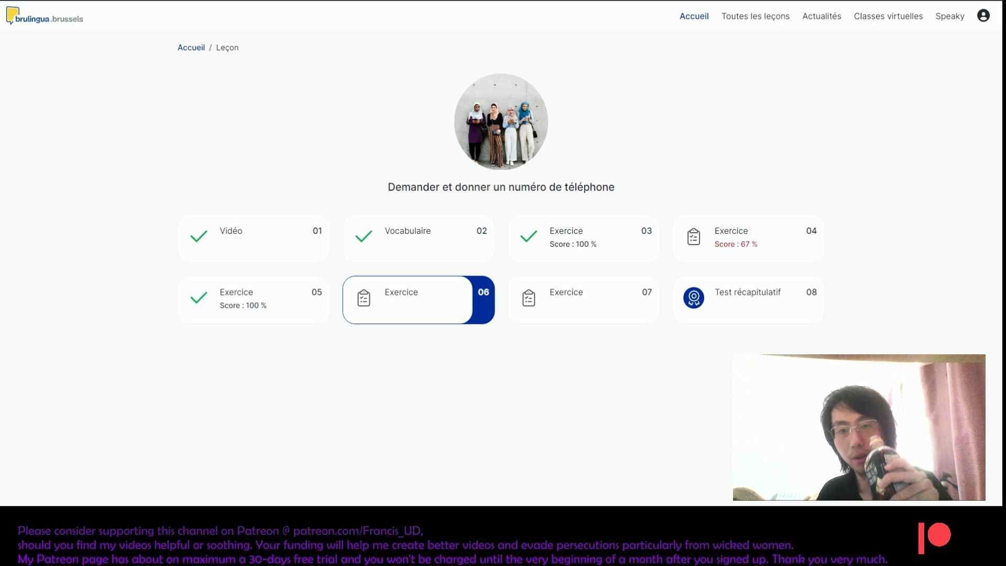Click the Exercice label on highlighted card 06
The height and width of the screenshot is (566, 1006).
point(401,292)
